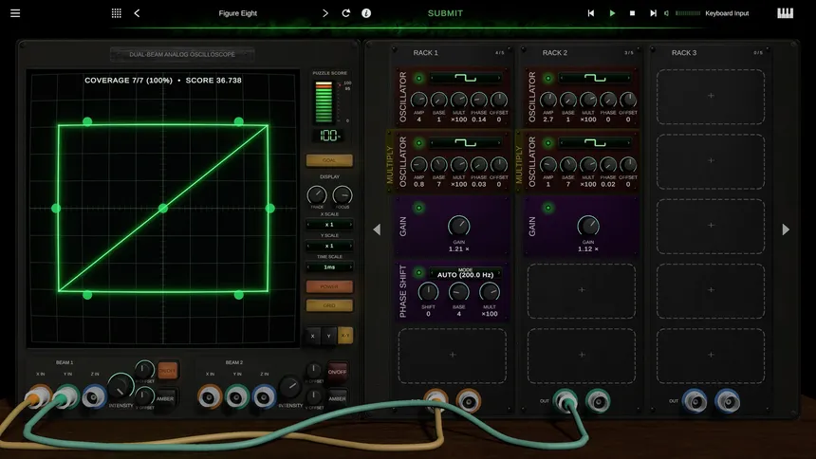This screenshot has width=816, height=459.
Task: Increase Y SCALE with right arrow
Action: [x=350, y=246]
